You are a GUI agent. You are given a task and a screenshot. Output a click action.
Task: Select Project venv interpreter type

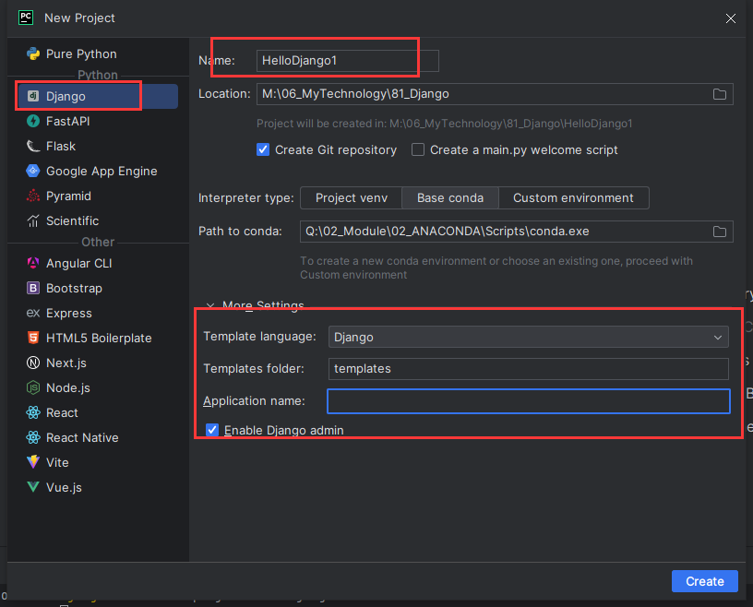click(x=351, y=197)
